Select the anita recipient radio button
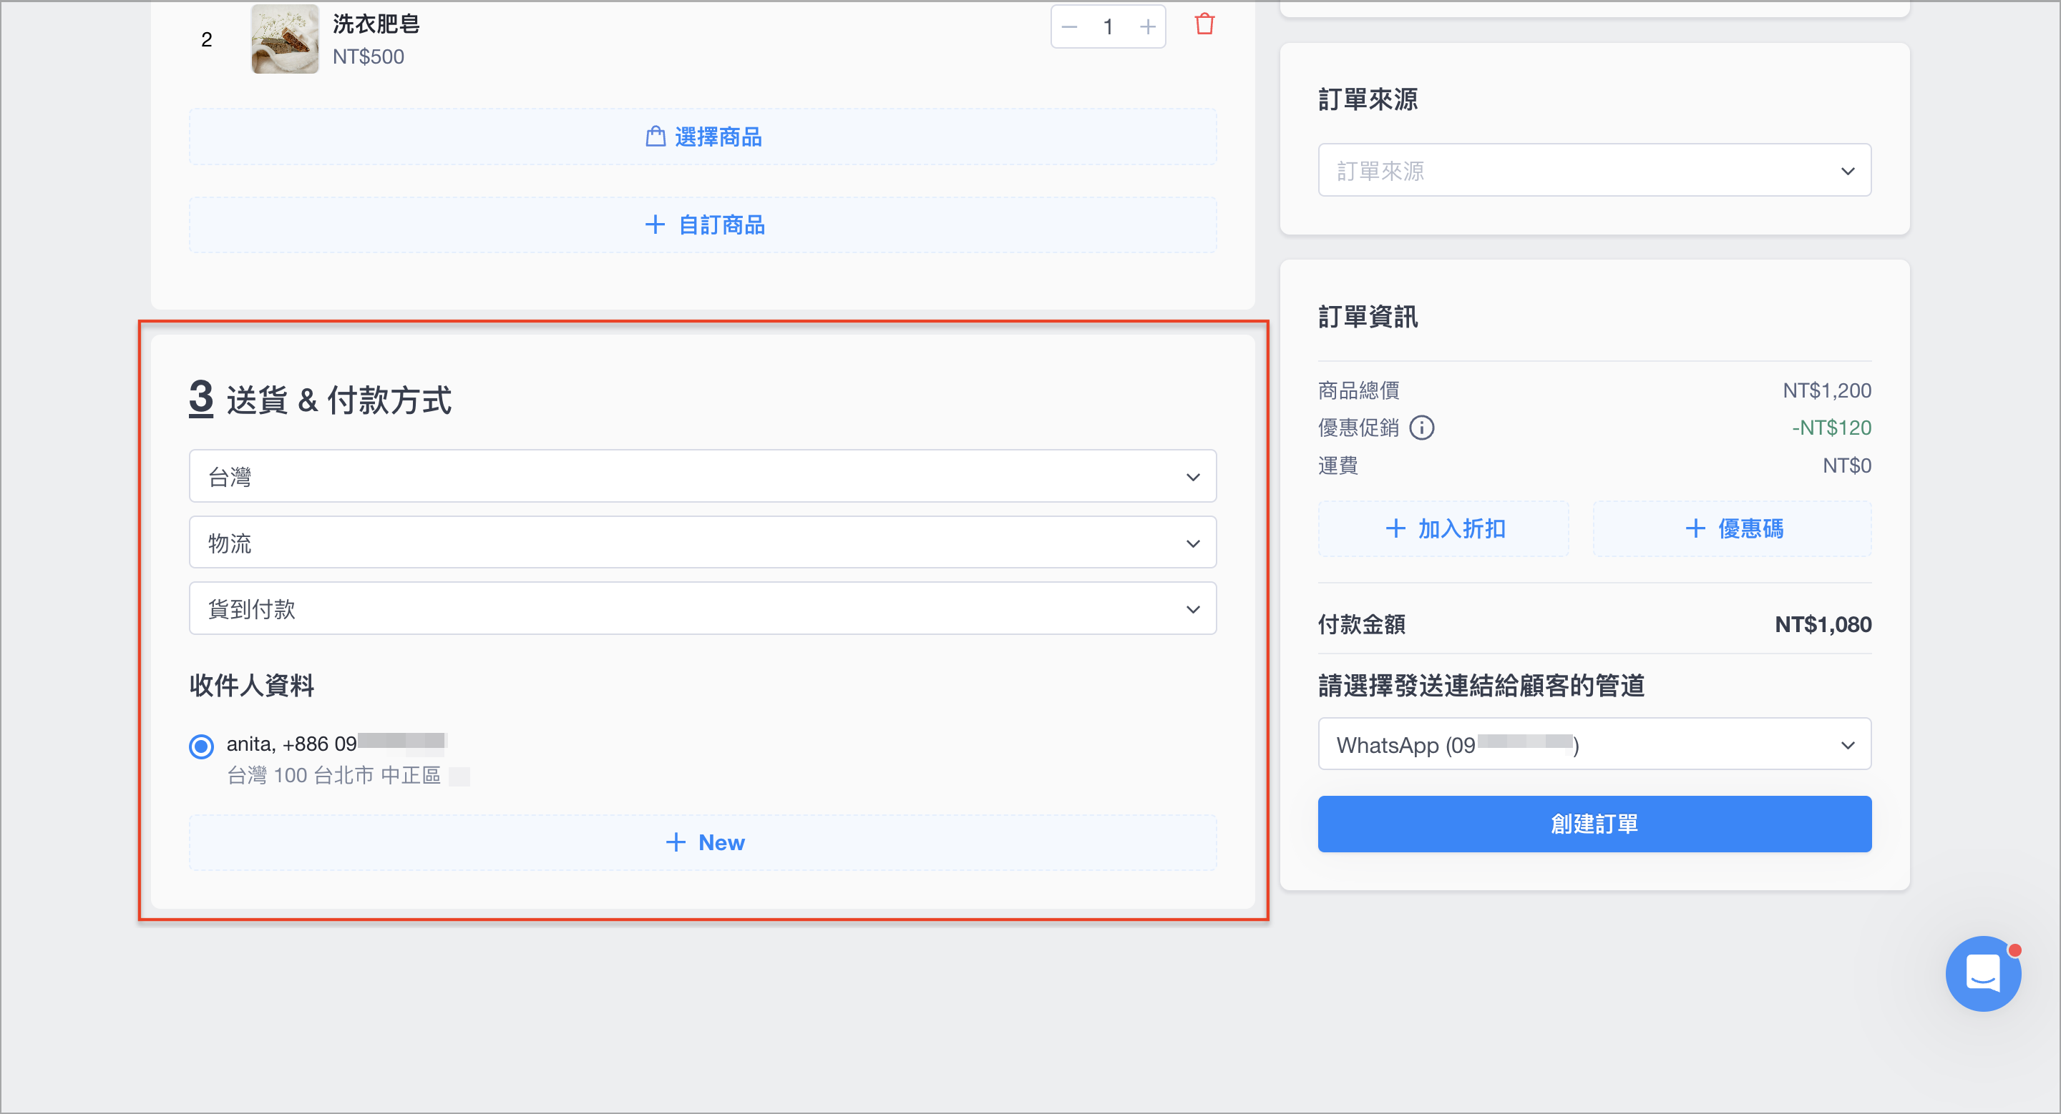This screenshot has height=1114, width=2061. 202,746
